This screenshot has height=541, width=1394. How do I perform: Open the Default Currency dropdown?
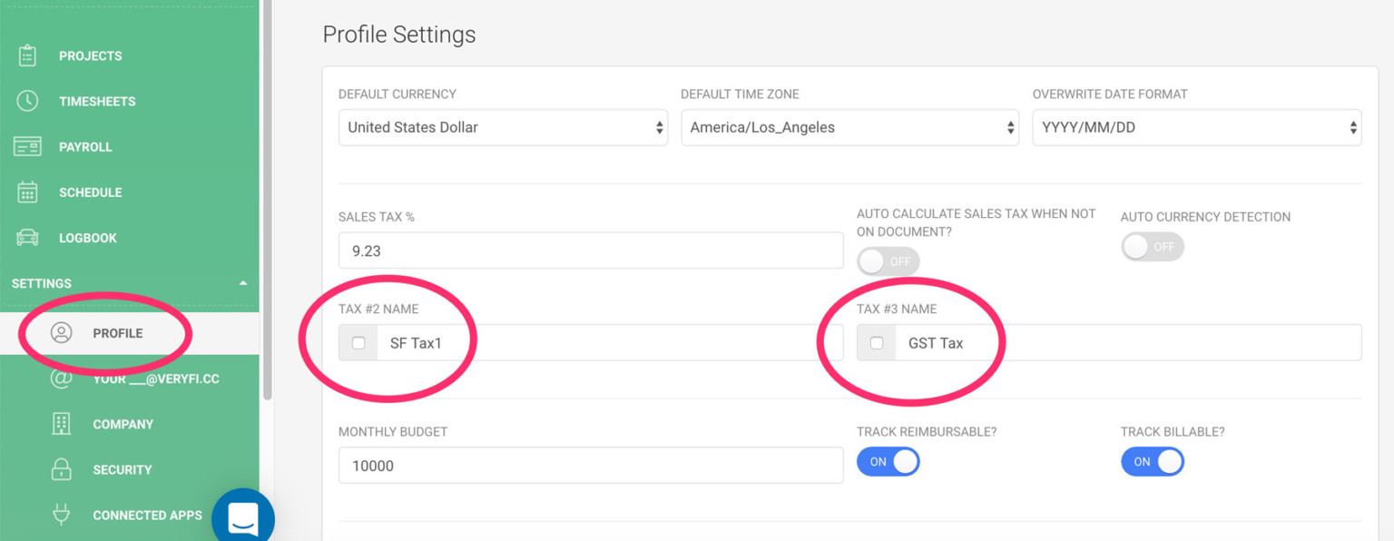503,127
